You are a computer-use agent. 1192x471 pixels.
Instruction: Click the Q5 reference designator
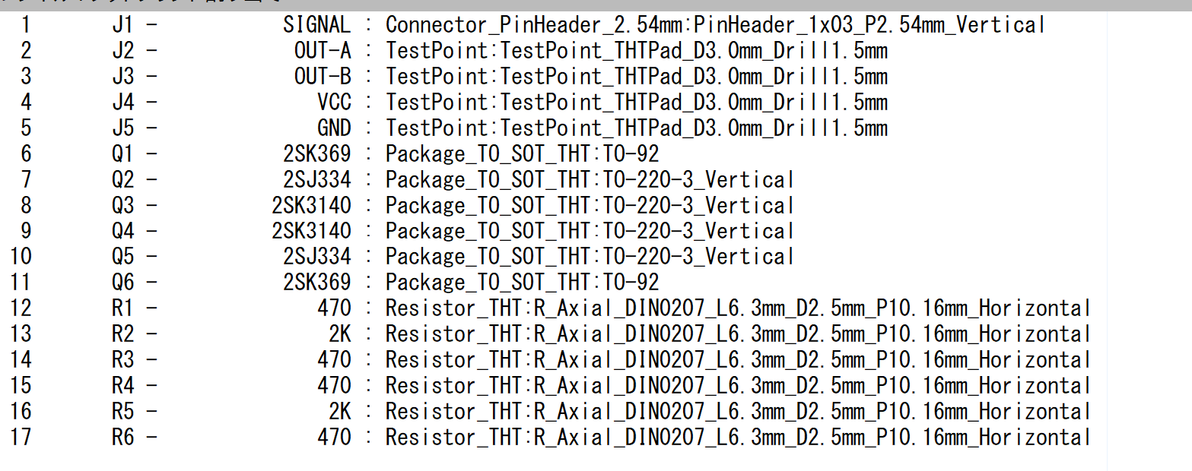coord(122,257)
